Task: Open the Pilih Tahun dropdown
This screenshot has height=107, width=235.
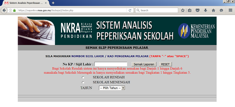Action: 112,88
